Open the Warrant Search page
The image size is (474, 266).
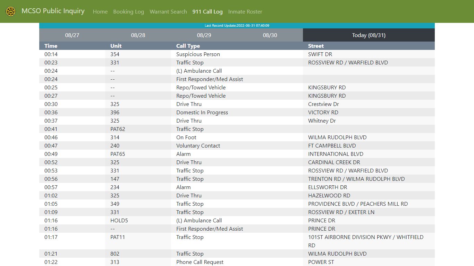tap(168, 12)
